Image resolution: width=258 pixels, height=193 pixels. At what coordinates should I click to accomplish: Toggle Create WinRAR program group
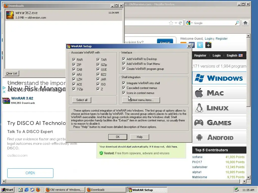124,69
